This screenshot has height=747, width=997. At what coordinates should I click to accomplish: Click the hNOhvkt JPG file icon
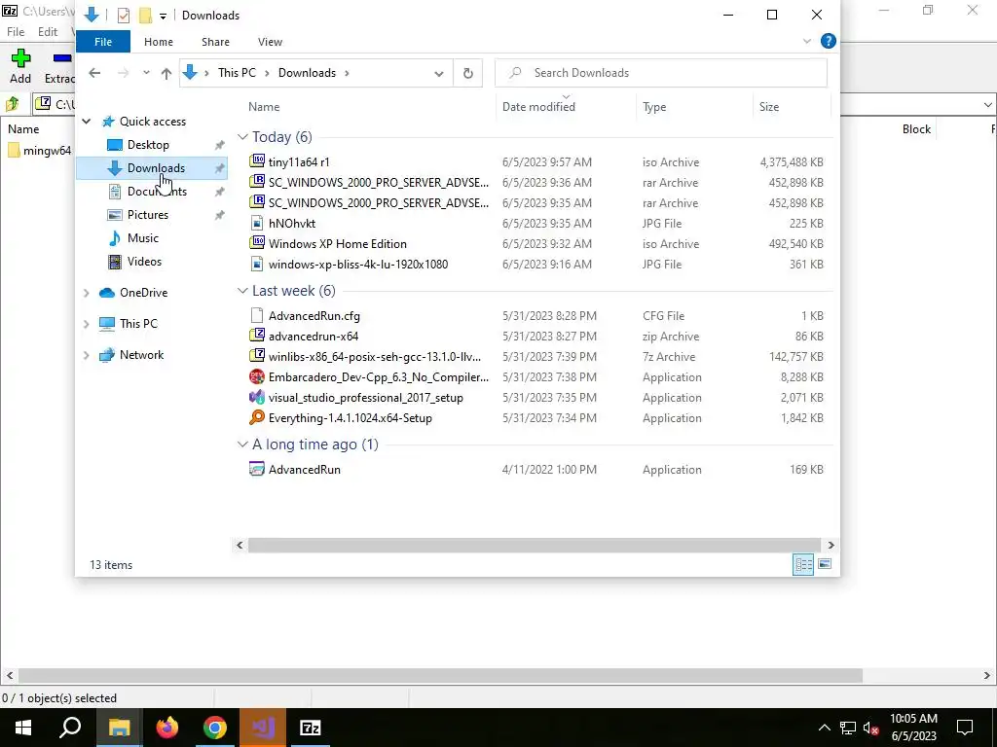click(x=257, y=223)
